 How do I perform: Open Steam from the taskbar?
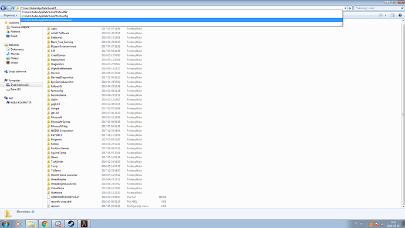coord(71,224)
